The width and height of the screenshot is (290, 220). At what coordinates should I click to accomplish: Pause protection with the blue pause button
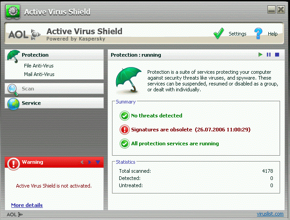tap(269, 55)
